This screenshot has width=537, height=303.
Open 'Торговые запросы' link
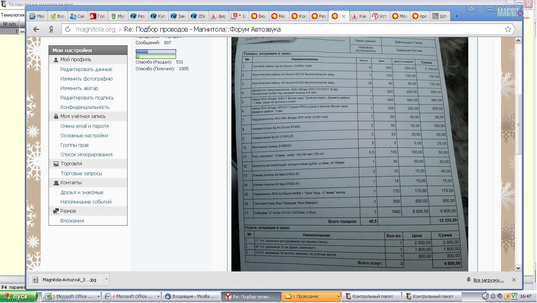tap(81, 174)
